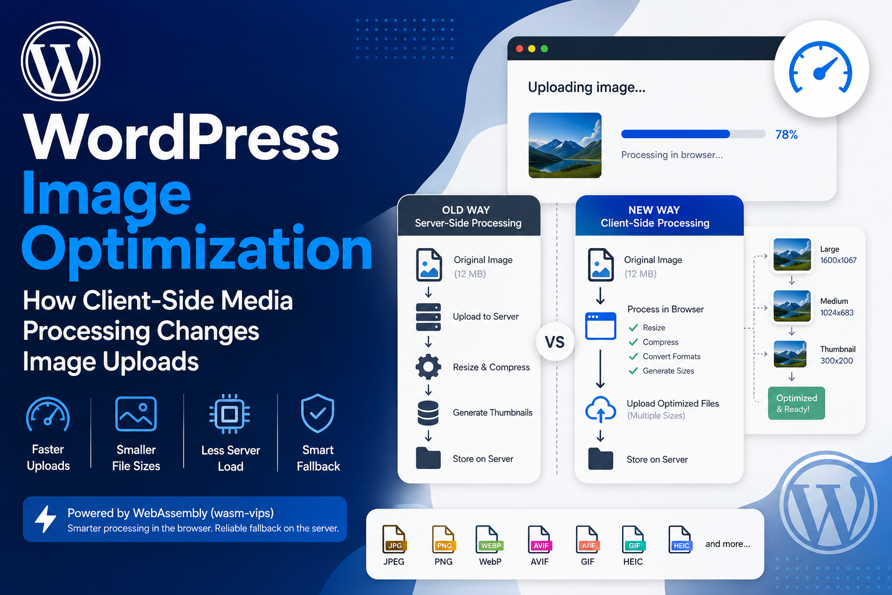This screenshot has width=892, height=595.
Task: Click the "Processing in browser..." status text
Action: (672, 155)
